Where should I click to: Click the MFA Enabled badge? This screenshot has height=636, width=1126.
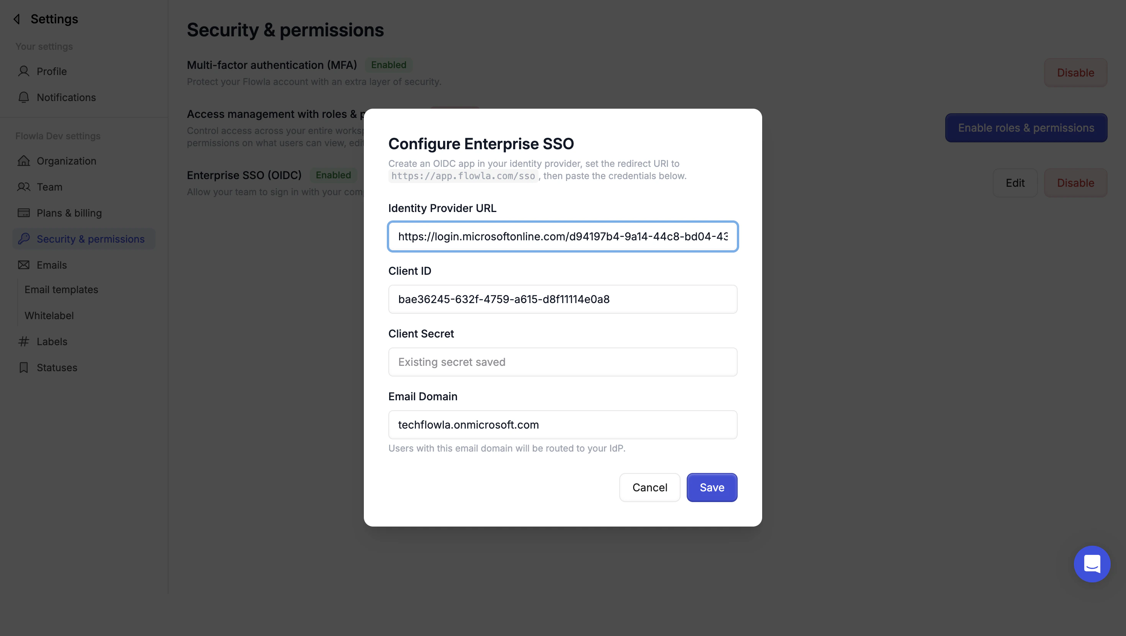point(389,65)
